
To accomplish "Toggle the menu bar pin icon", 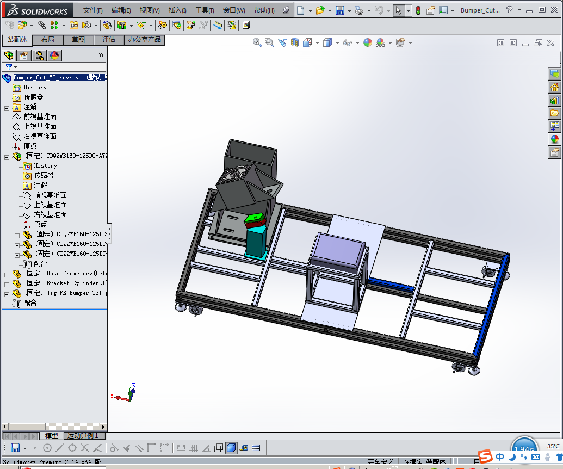I will 286,10.
